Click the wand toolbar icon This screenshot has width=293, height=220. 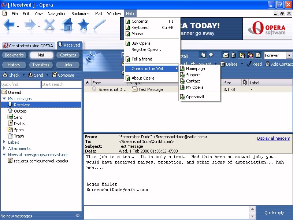click(x=100, y=25)
